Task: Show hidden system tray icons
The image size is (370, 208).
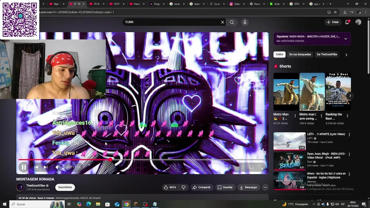Action: point(314,204)
